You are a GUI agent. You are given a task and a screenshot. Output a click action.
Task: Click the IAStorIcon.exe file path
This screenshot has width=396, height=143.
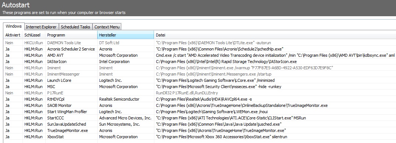click(226, 62)
